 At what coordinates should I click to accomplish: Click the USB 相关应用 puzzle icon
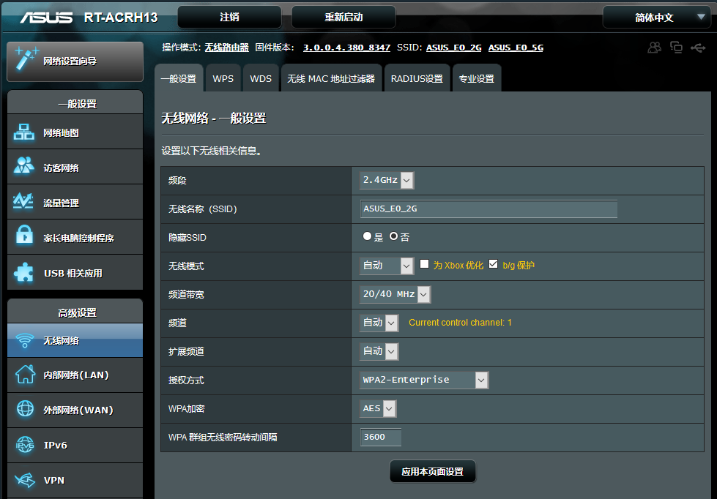tap(23, 272)
